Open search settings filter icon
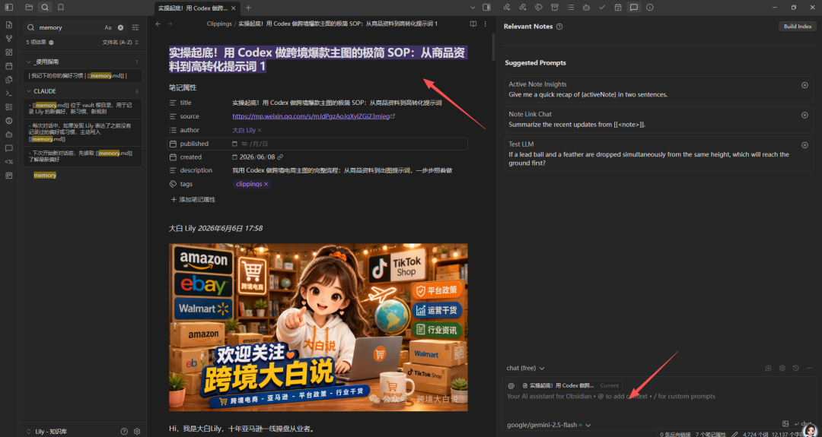This screenshot has width=822, height=437. pyautogui.click(x=135, y=27)
